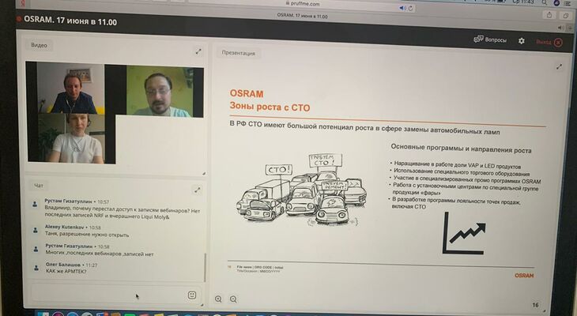Select the Презентация panel label

(238, 53)
